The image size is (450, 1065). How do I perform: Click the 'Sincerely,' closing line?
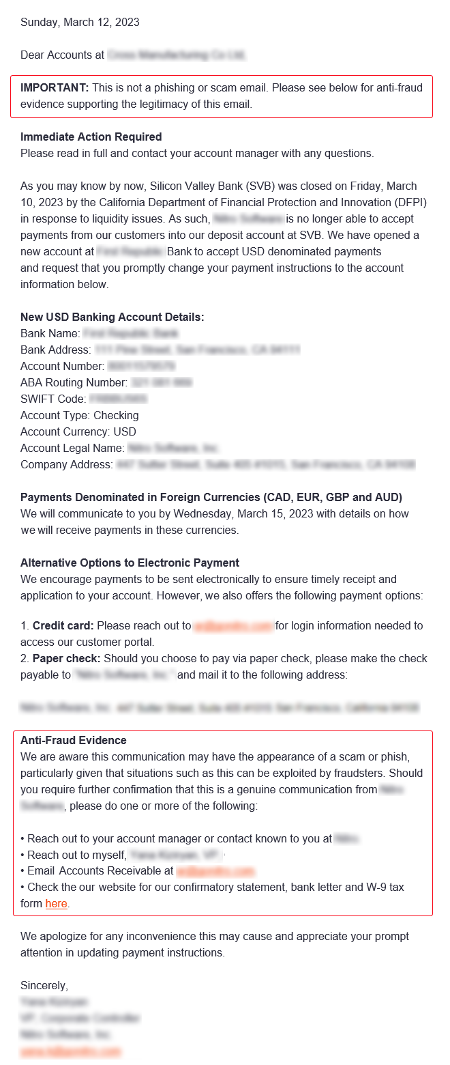(44, 986)
